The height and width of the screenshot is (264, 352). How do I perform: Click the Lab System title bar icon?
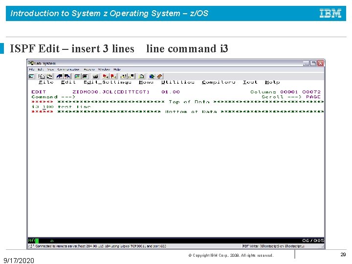click(30, 63)
